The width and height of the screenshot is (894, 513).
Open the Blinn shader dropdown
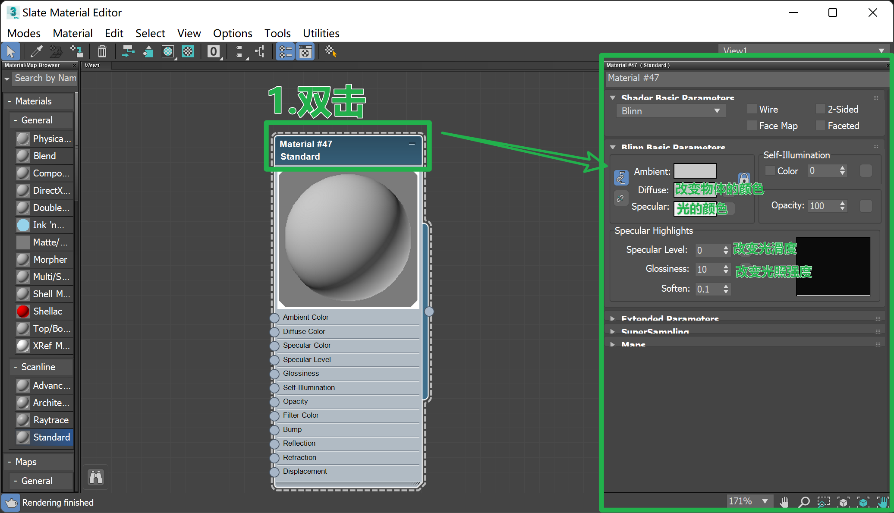670,111
